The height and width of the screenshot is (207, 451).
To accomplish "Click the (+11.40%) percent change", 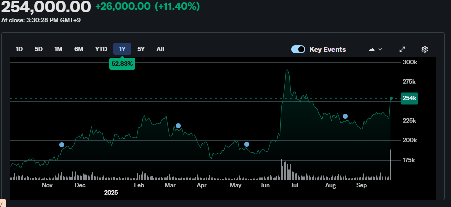I will tap(177, 6).
